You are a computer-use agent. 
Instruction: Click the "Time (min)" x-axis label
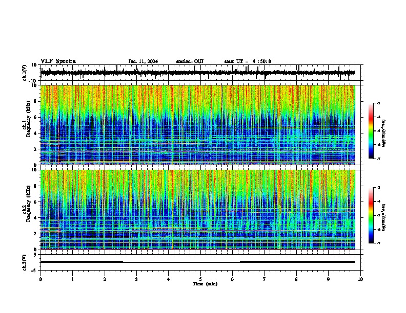[205, 284]
